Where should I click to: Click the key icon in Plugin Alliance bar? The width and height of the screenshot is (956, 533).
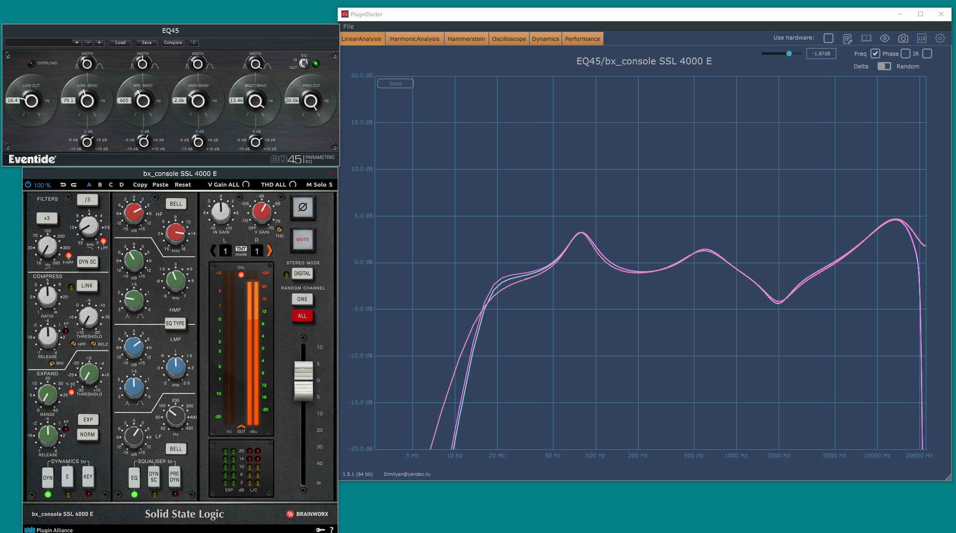point(320,530)
